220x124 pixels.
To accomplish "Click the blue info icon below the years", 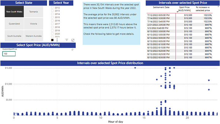I will [57, 40].
